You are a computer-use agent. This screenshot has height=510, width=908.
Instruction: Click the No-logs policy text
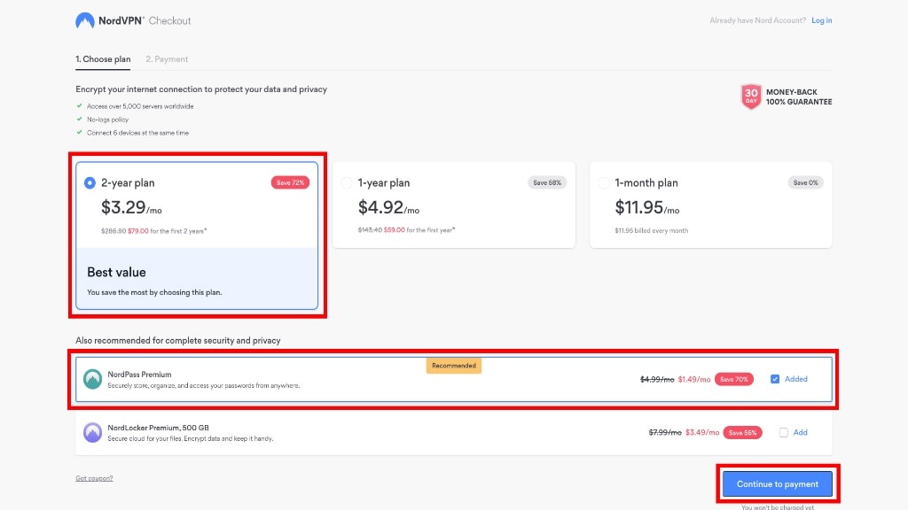107,120
